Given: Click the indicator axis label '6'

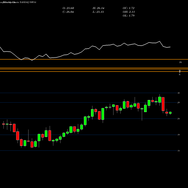Looking at the screenshot, I should click(180, 74).
